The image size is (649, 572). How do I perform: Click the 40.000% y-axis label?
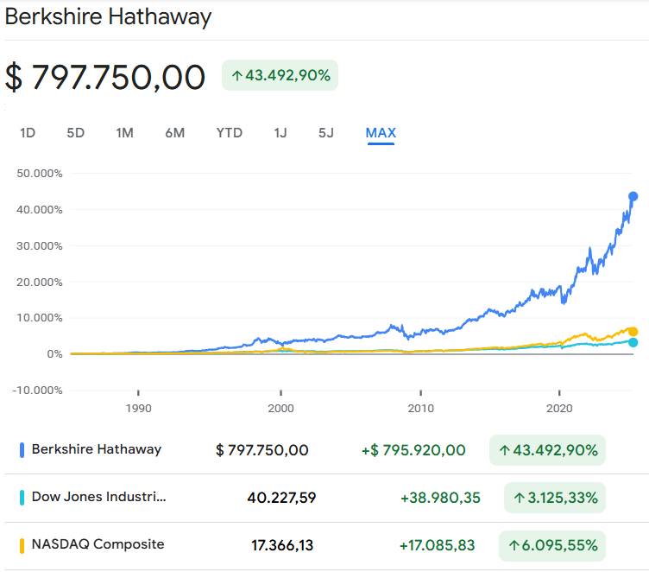click(x=40, y=210)
